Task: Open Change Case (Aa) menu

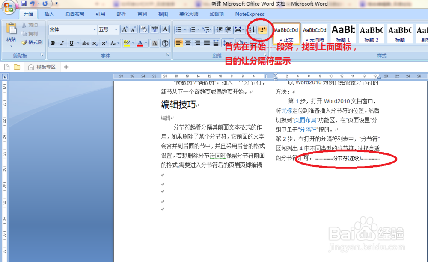Action: pyautogui.click(x=114, y=43)
